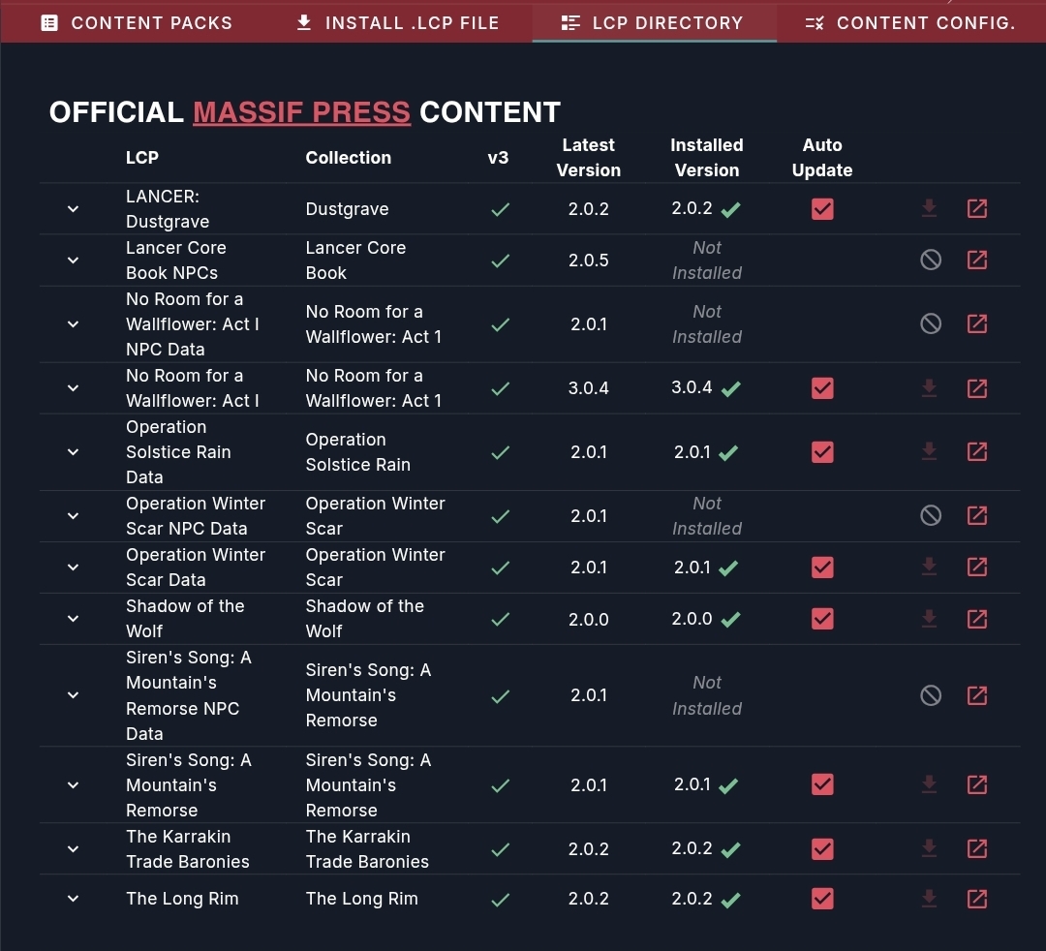The width and height of the screenshot is (1046, 951).
Task: Expand Operation Winter Scar NPC Data row
Action: click(x=74, y=515)
